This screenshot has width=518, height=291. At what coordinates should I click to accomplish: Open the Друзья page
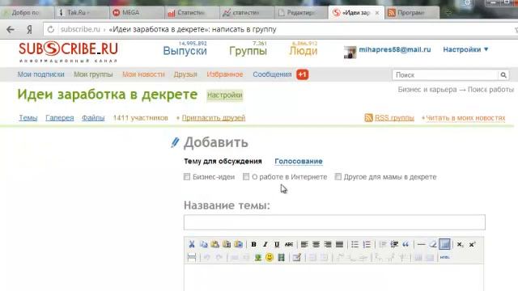(185, 74)
